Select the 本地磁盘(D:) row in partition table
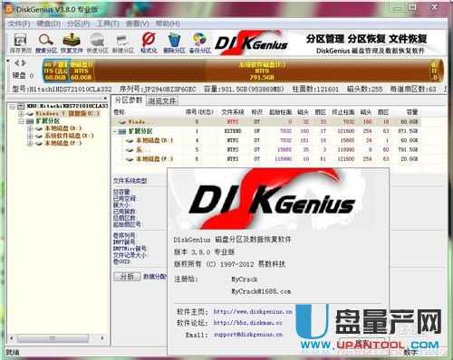Image resolution: width=453 pixels, height=360 pixels. coord(266,140)
